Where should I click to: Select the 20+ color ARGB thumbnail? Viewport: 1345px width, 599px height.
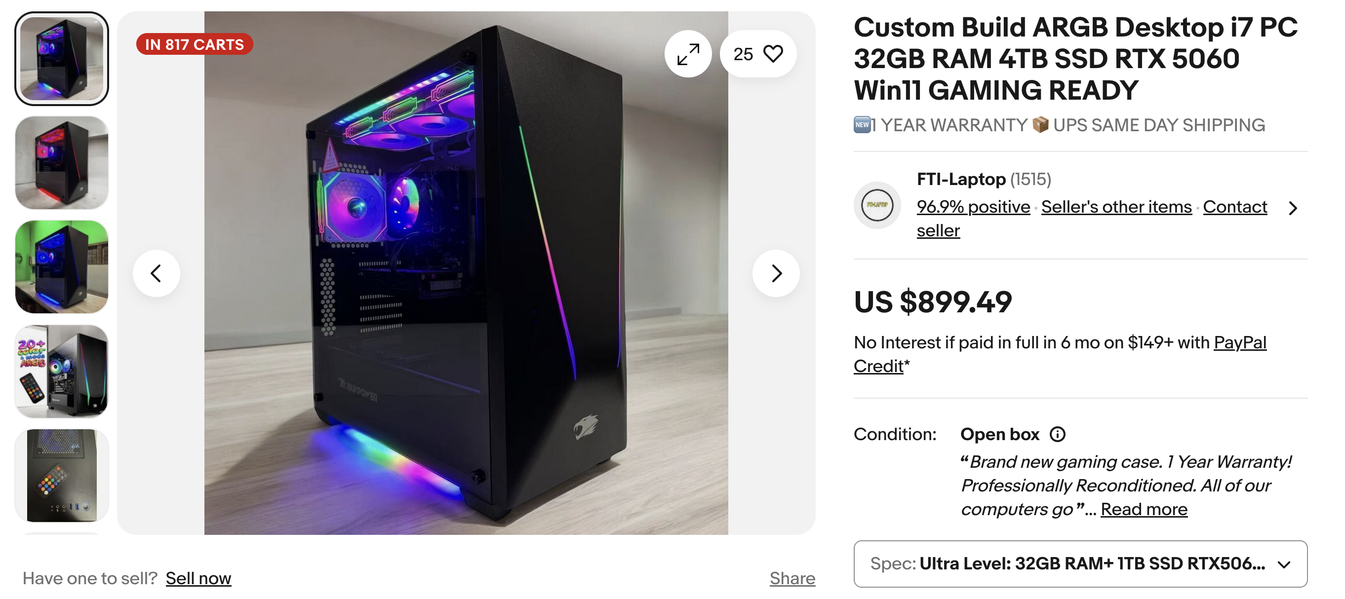[x=62, y=372]
